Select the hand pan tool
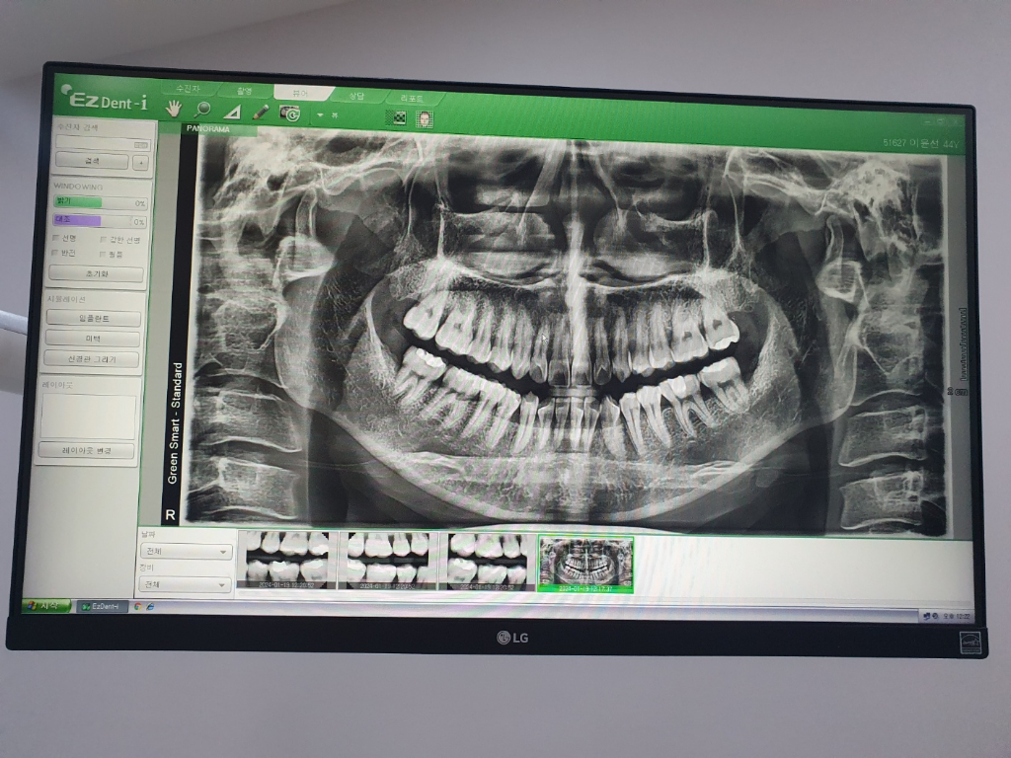Image resolution: width=1011 pixels, height=758 pixels. 174,109
